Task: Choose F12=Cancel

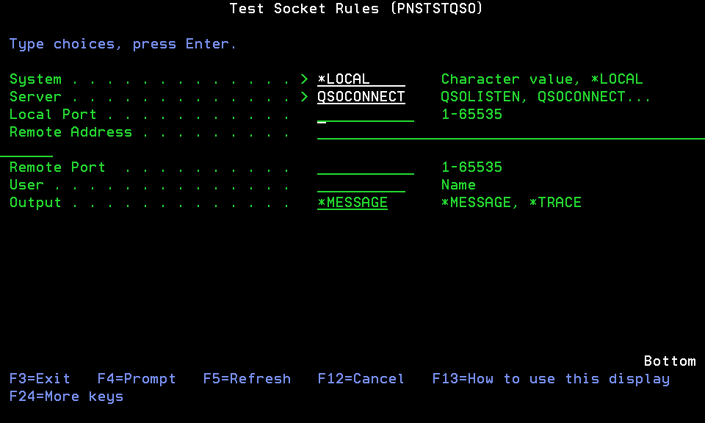Action: (x=361, y=379)
